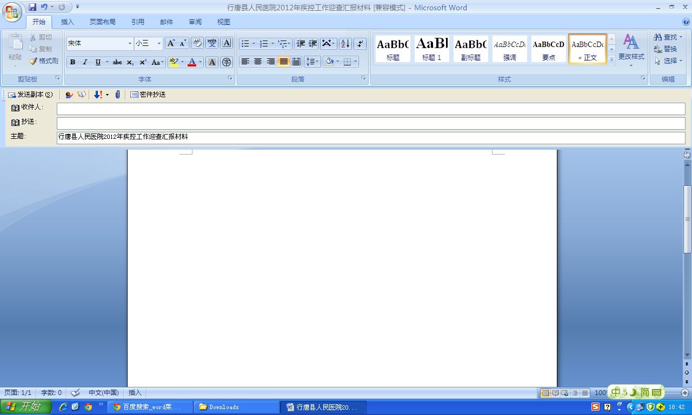Open the Windows 开始 (Start) menu

coord(26,407)
